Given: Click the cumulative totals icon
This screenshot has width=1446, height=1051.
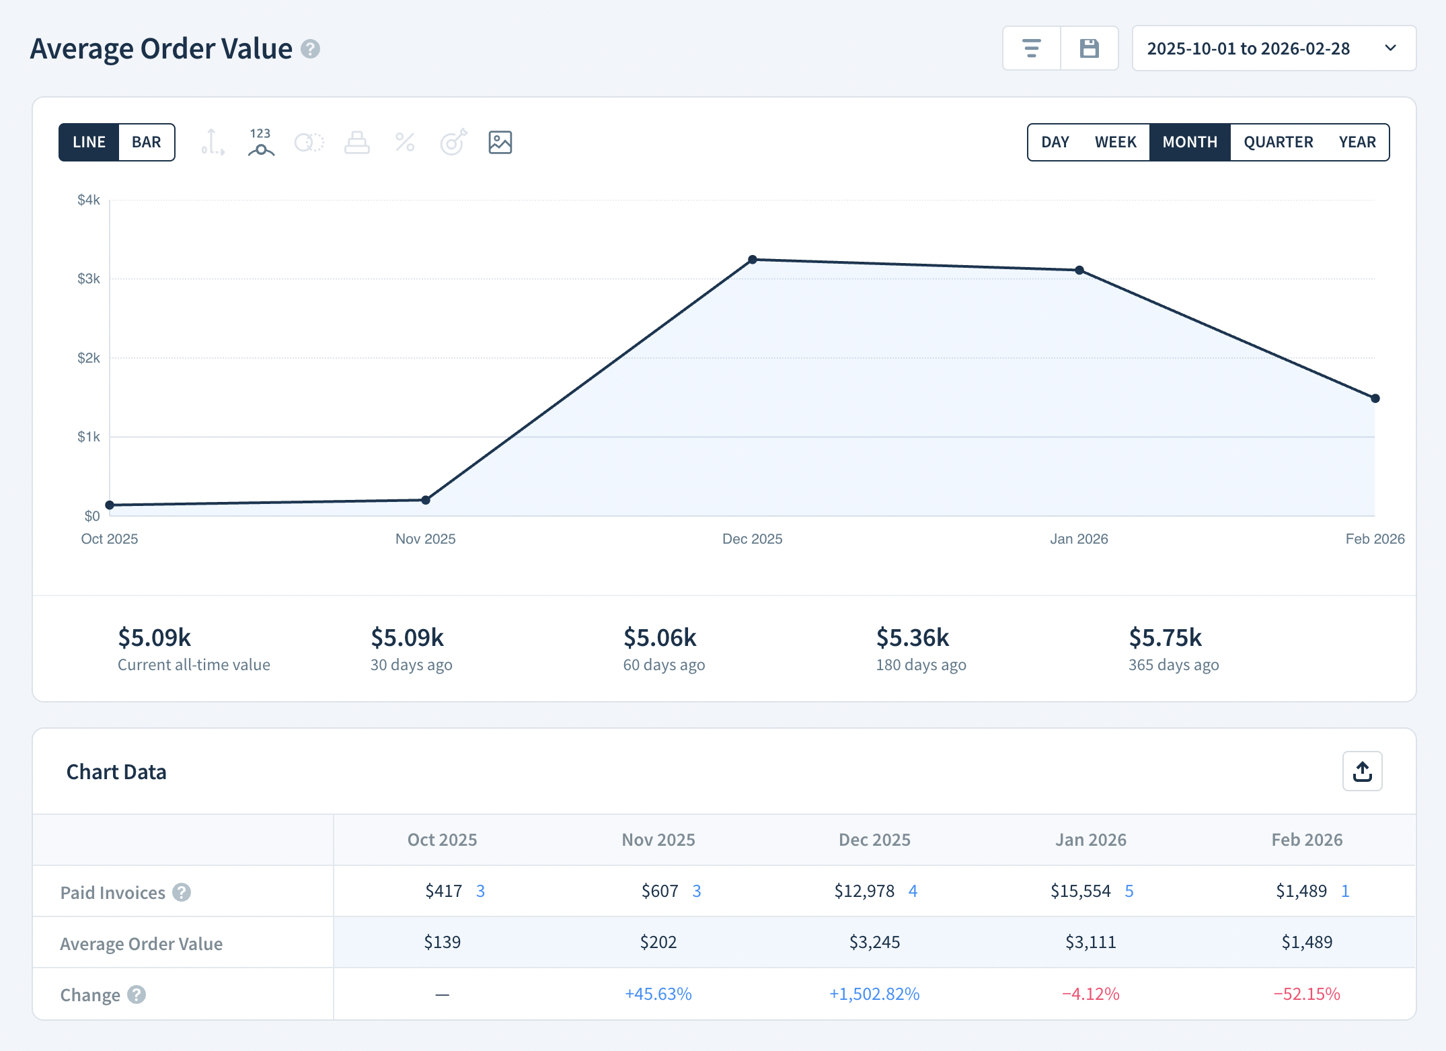Looking at the screenshot, I should (x=357, y=142).
